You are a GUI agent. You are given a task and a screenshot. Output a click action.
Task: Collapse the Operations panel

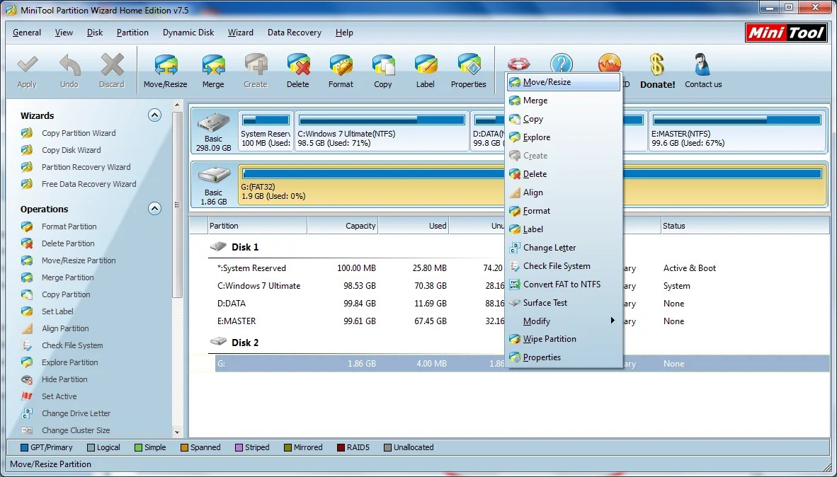[154, 208]
